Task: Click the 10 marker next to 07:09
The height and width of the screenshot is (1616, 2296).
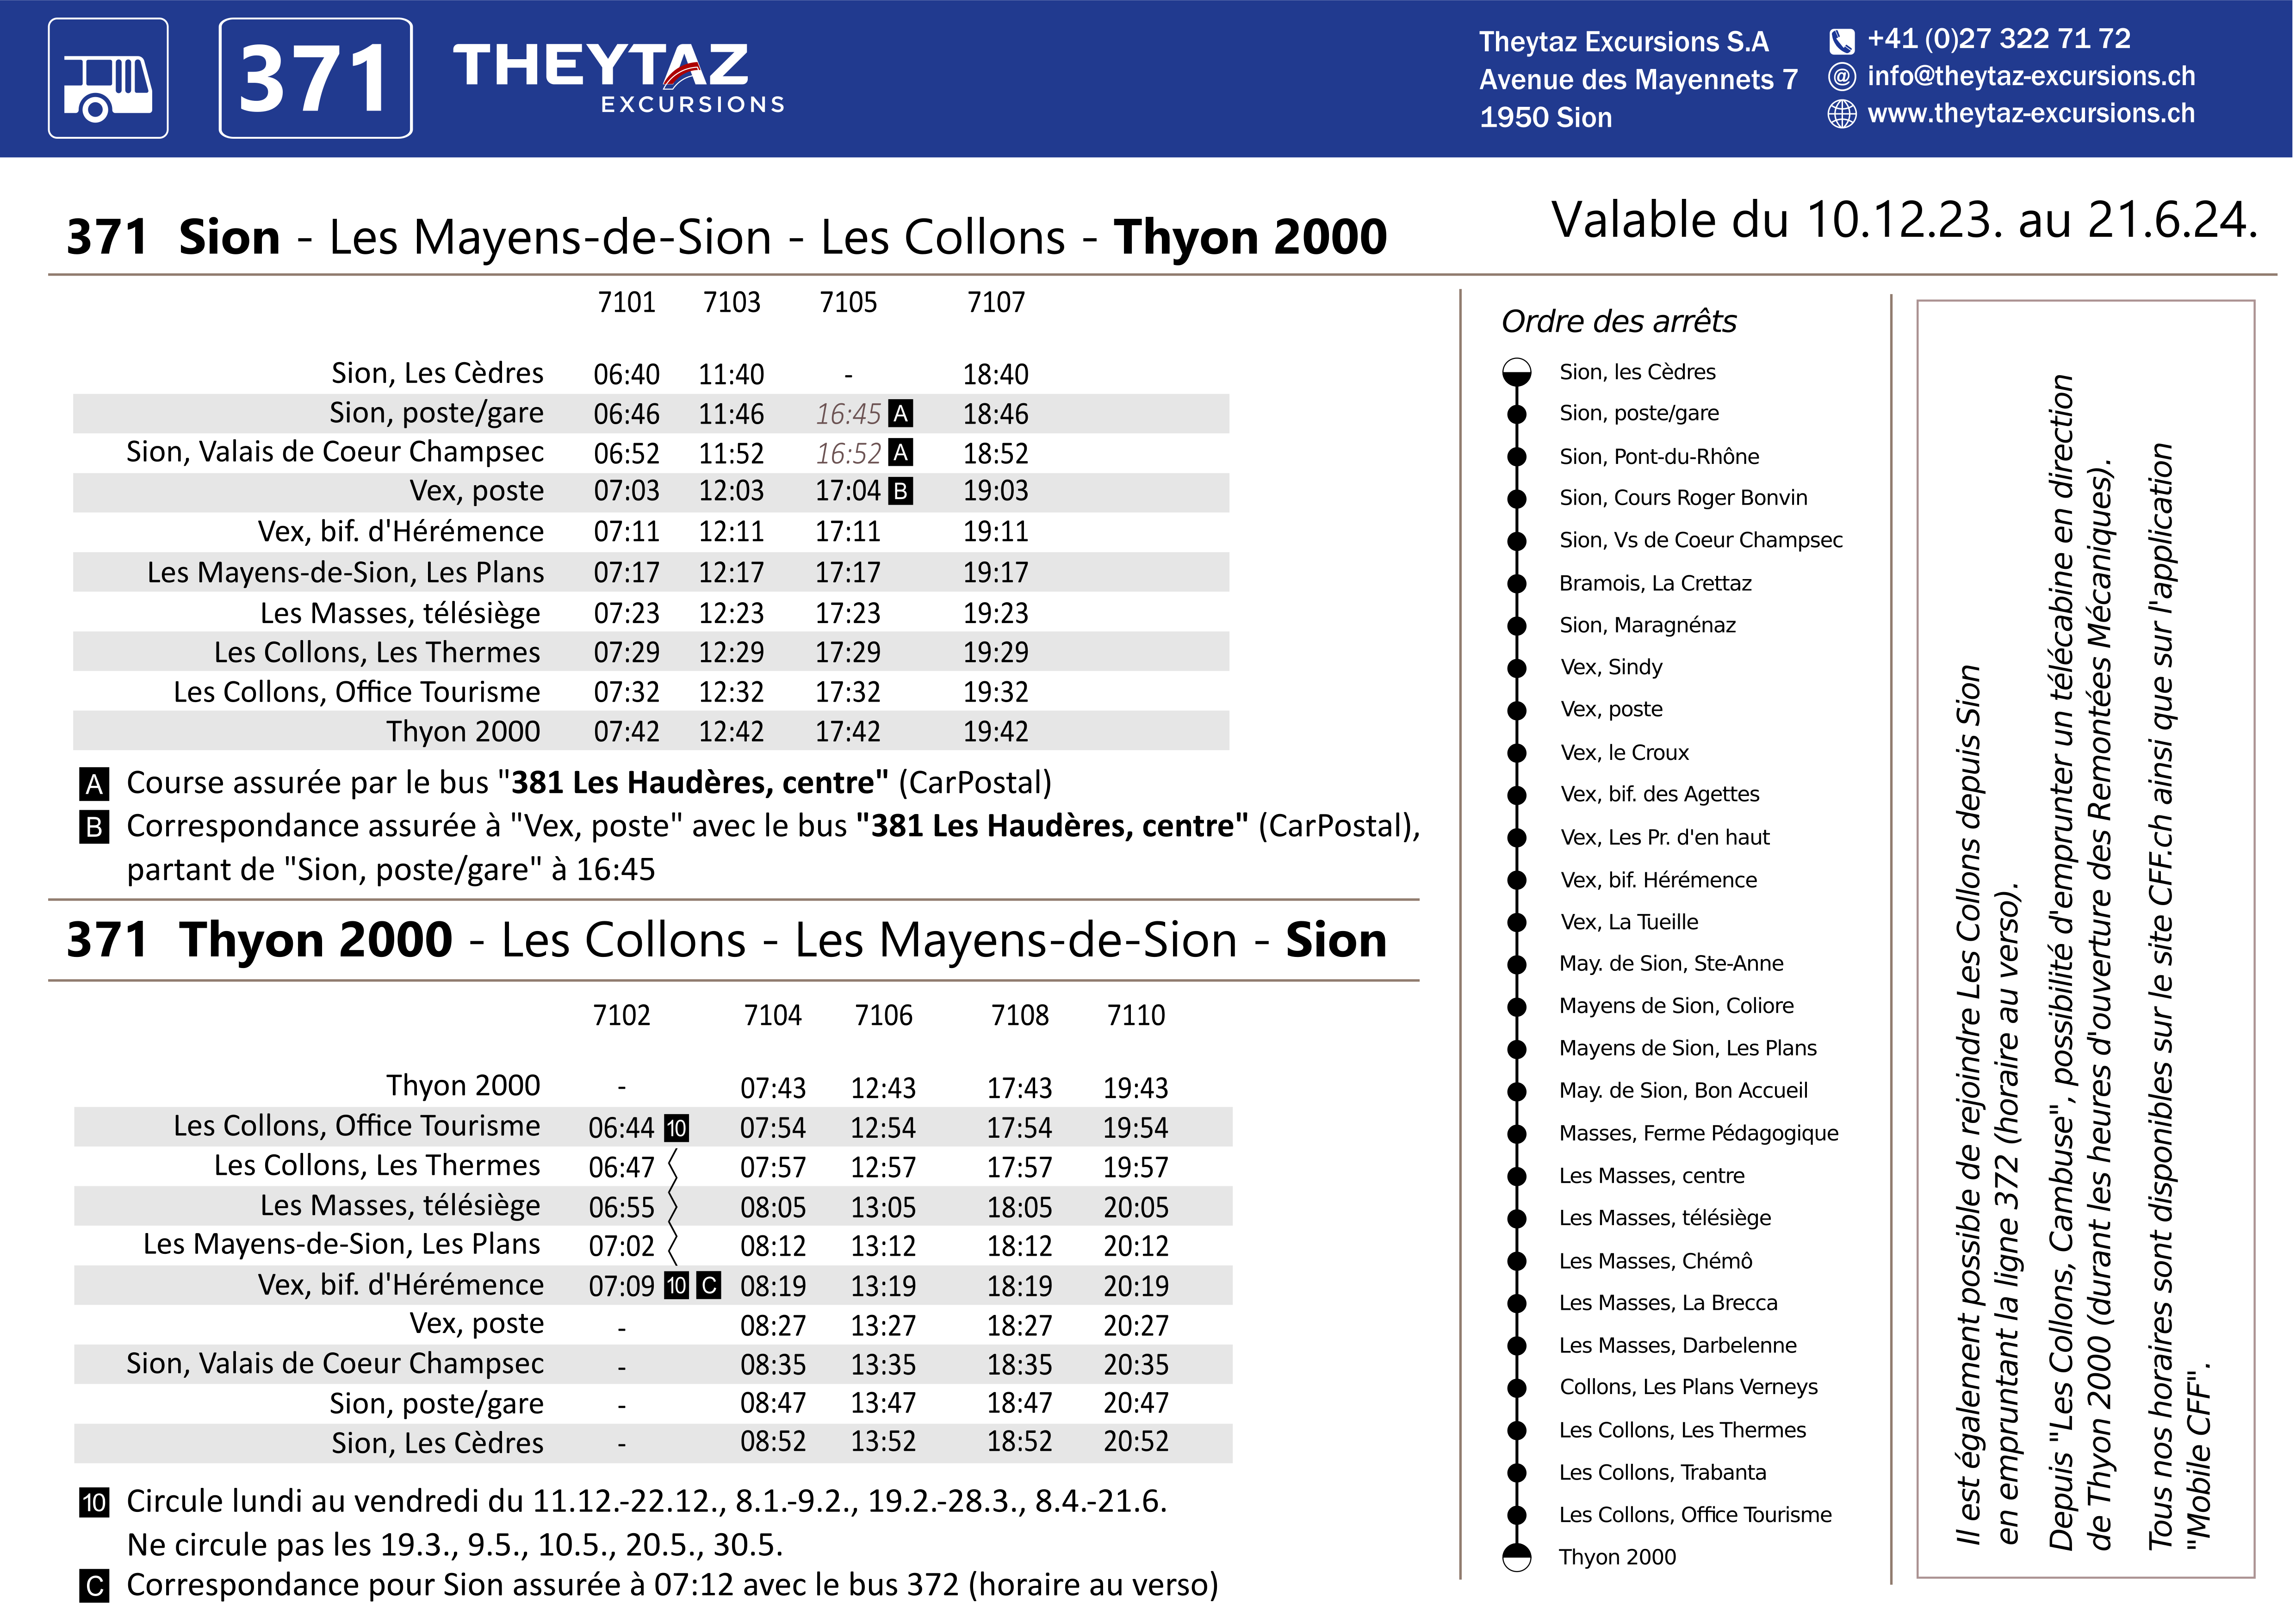Action: [x=677, y=1286]
